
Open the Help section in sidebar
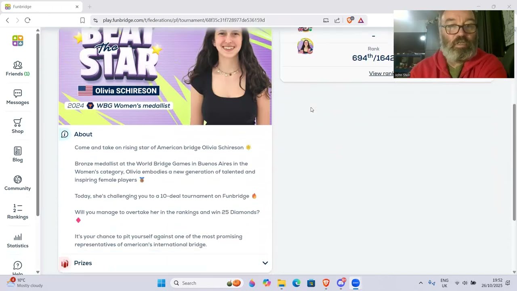pyautogui.click(x=18, y=268)
